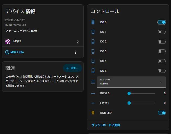
Task: Click the PWM 1 slider handle
Action: (x=129, y=103)
